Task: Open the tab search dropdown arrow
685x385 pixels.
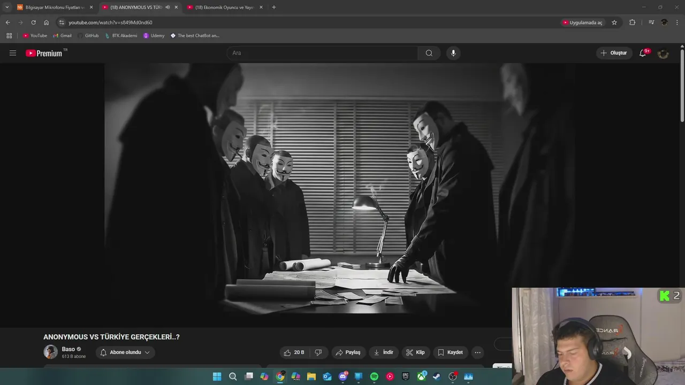Action: click(x=7, y=7)
